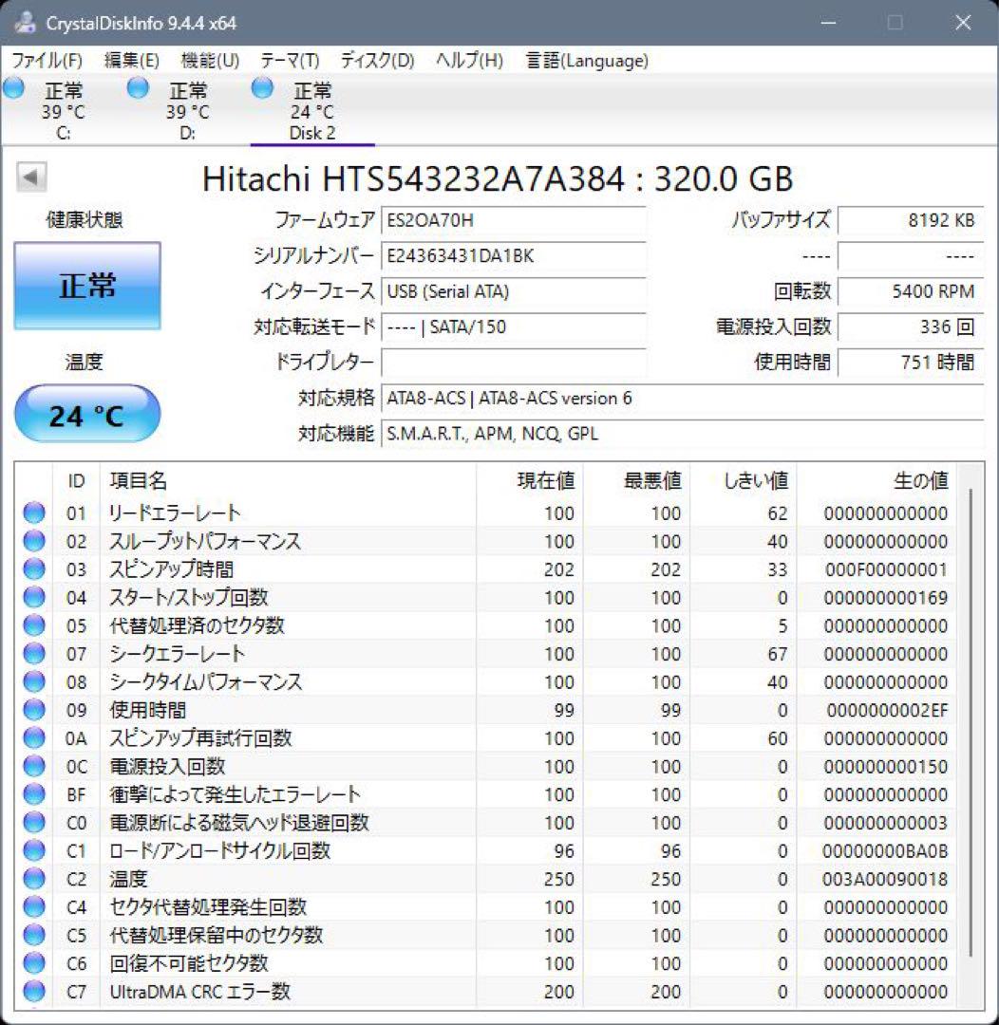Click the status icon for row 04 スタート/ストップ回数

click(34, 598)
